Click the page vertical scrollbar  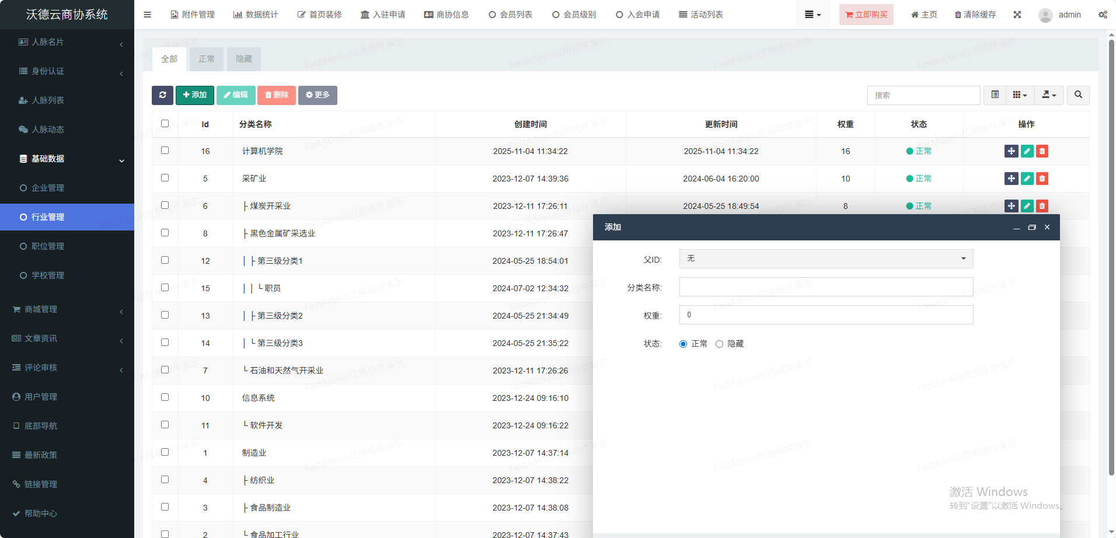point(1111,257)
